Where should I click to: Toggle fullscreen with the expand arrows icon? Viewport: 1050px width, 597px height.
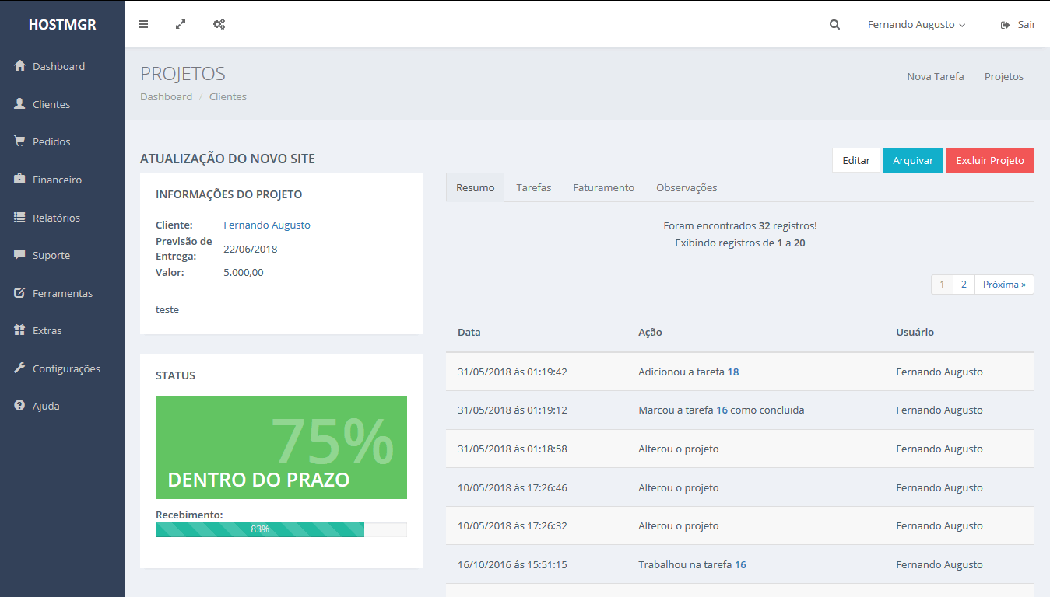(181, 24)
